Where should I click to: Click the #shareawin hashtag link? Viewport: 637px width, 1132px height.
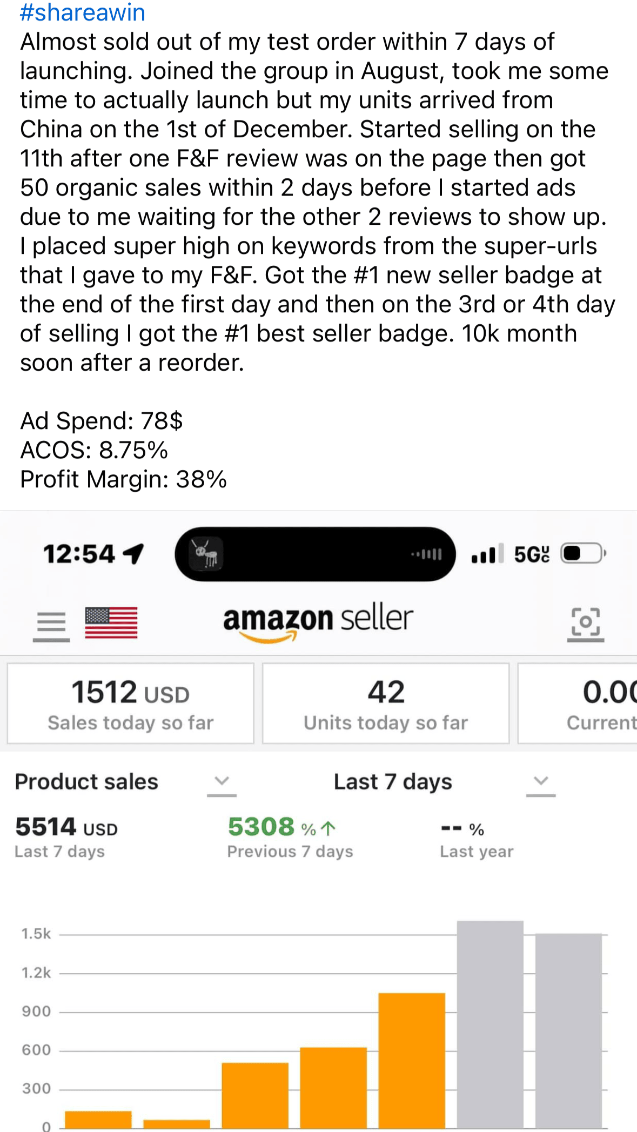pos(83,12)
